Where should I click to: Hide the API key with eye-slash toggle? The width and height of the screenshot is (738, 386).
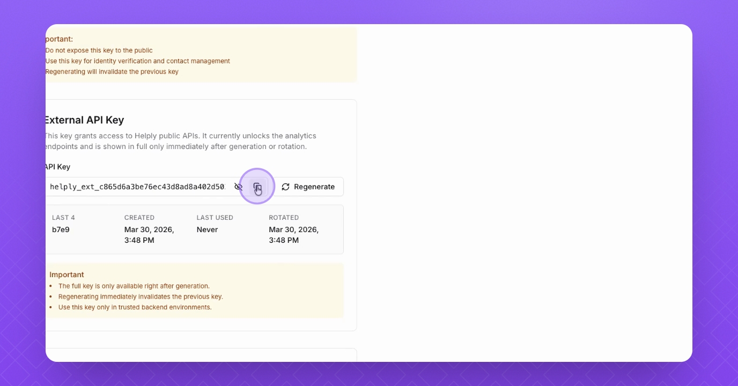coord(239,187)
